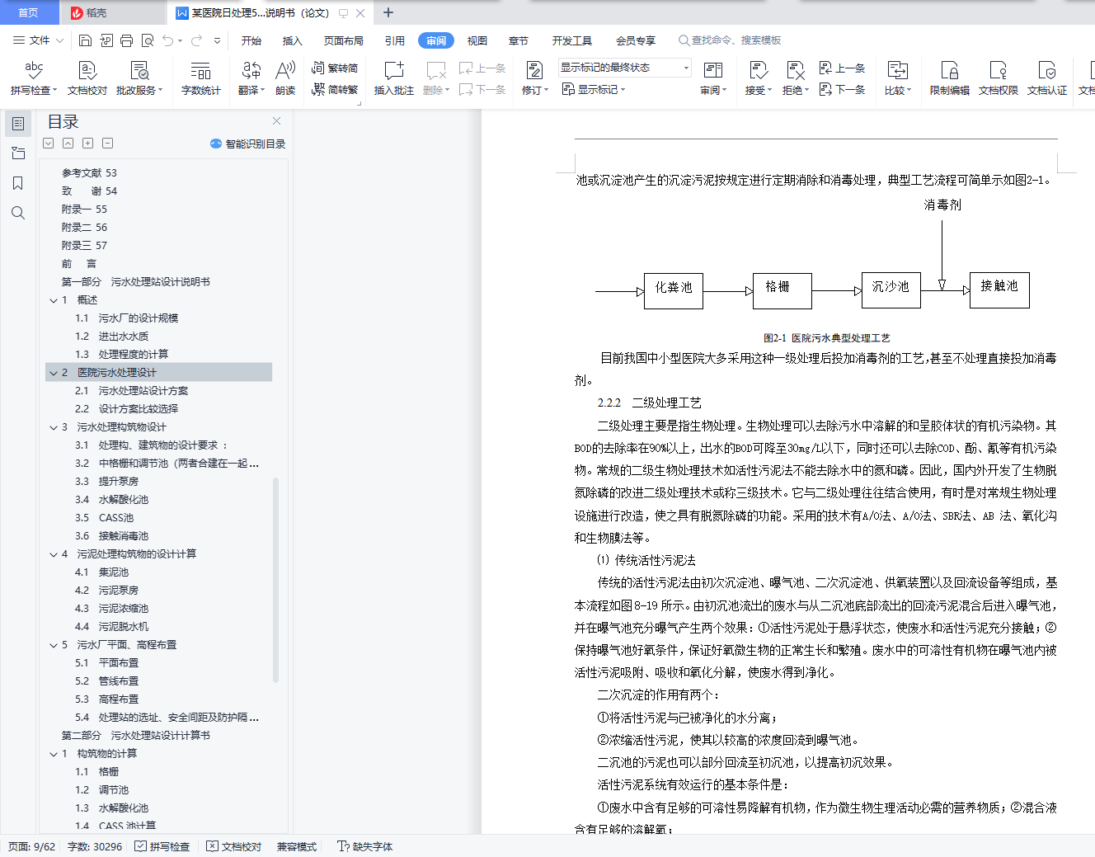Click the 缺失字体 missing fonts indicator
The height and width of the screenshot is (857, 1095).
point(364,846)
